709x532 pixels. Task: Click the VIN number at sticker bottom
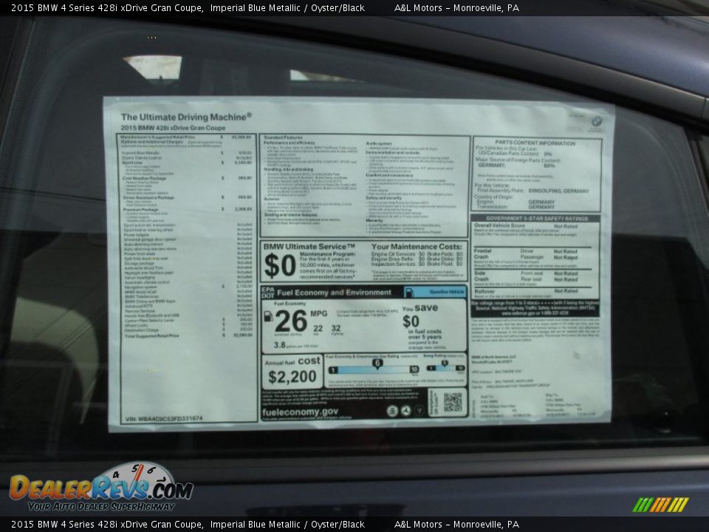coord(163,418)
